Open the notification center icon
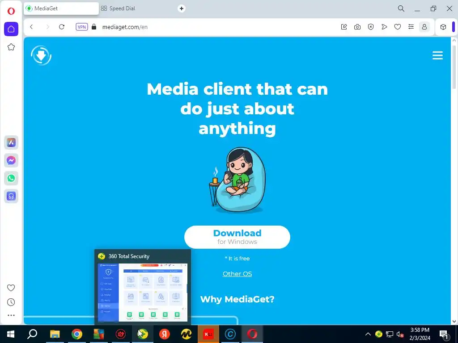The height and width of the screenshot is (343, 458). tap(444, 334)
